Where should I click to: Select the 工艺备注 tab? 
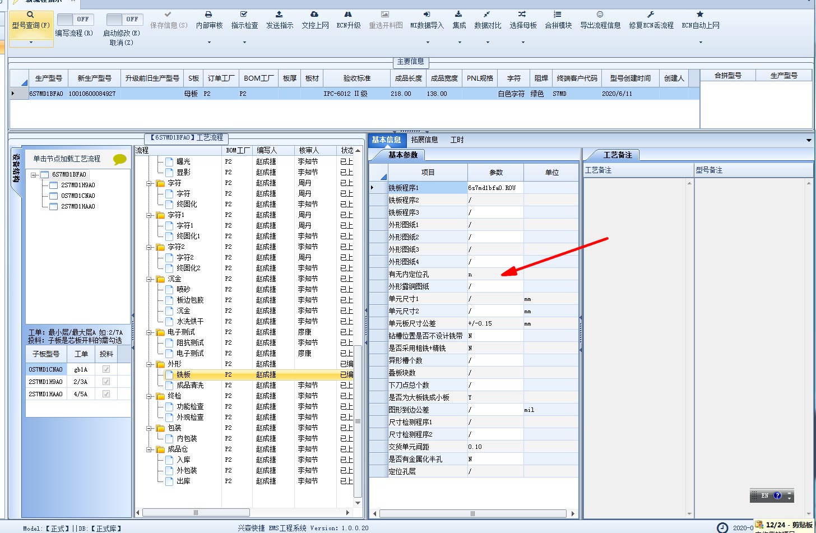617,155
